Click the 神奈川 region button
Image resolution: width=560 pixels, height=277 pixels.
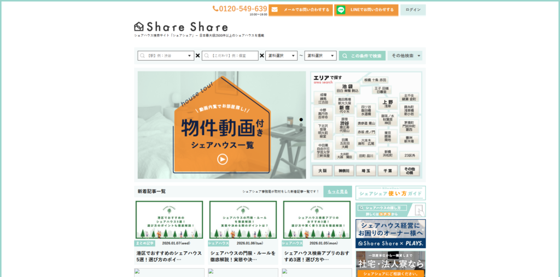(344, 171)
